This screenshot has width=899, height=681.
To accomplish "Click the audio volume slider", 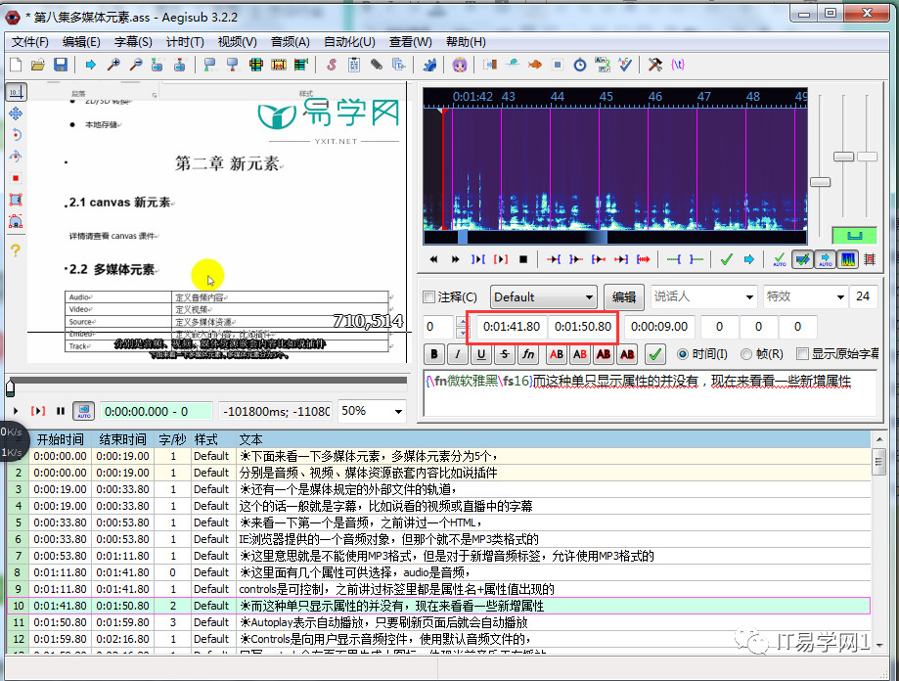I will pyautogui.click(x=869, y=157).
